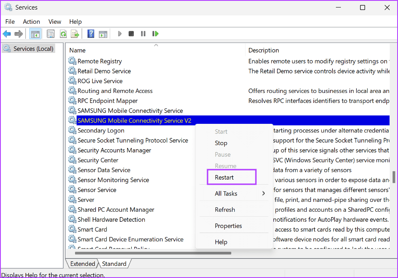
Task: Open the Help menu in menu bar
Action: click(75, 22)
